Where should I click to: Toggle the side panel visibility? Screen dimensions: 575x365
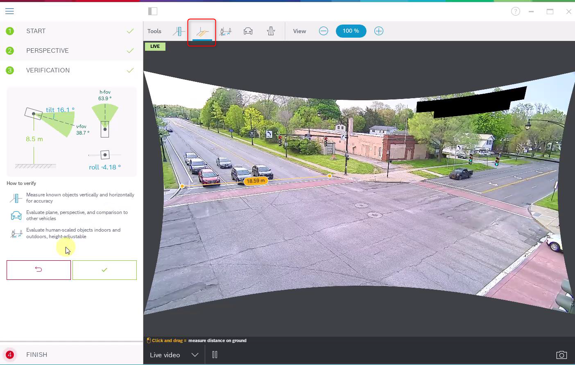[x=153, y=11]
